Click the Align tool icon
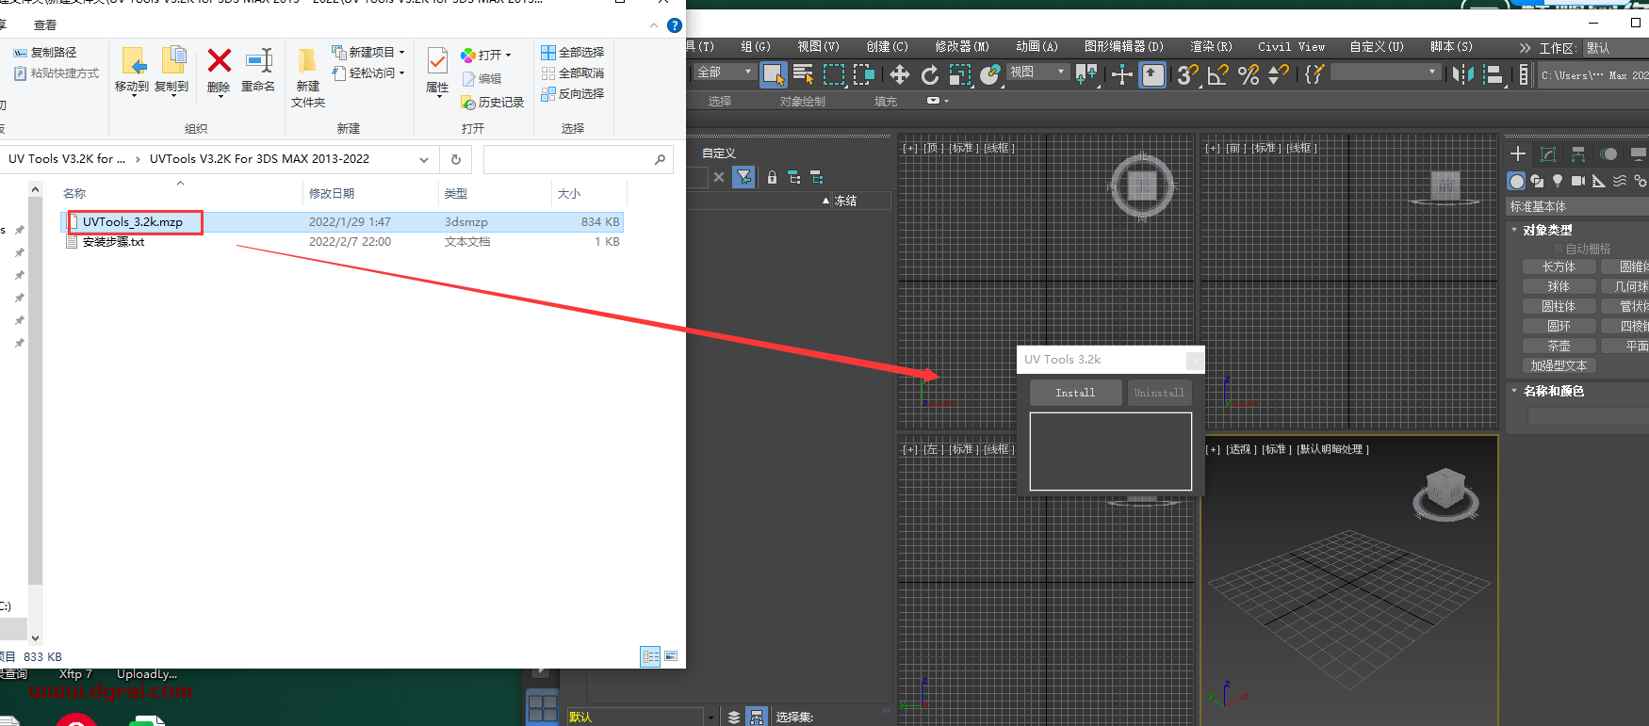 click(1493, 74)
